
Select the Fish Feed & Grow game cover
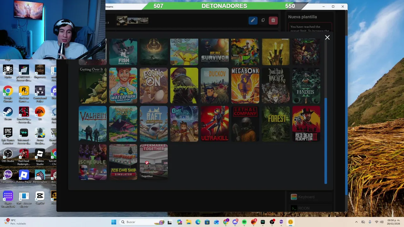pyautogui.click(x=123, y=52)
